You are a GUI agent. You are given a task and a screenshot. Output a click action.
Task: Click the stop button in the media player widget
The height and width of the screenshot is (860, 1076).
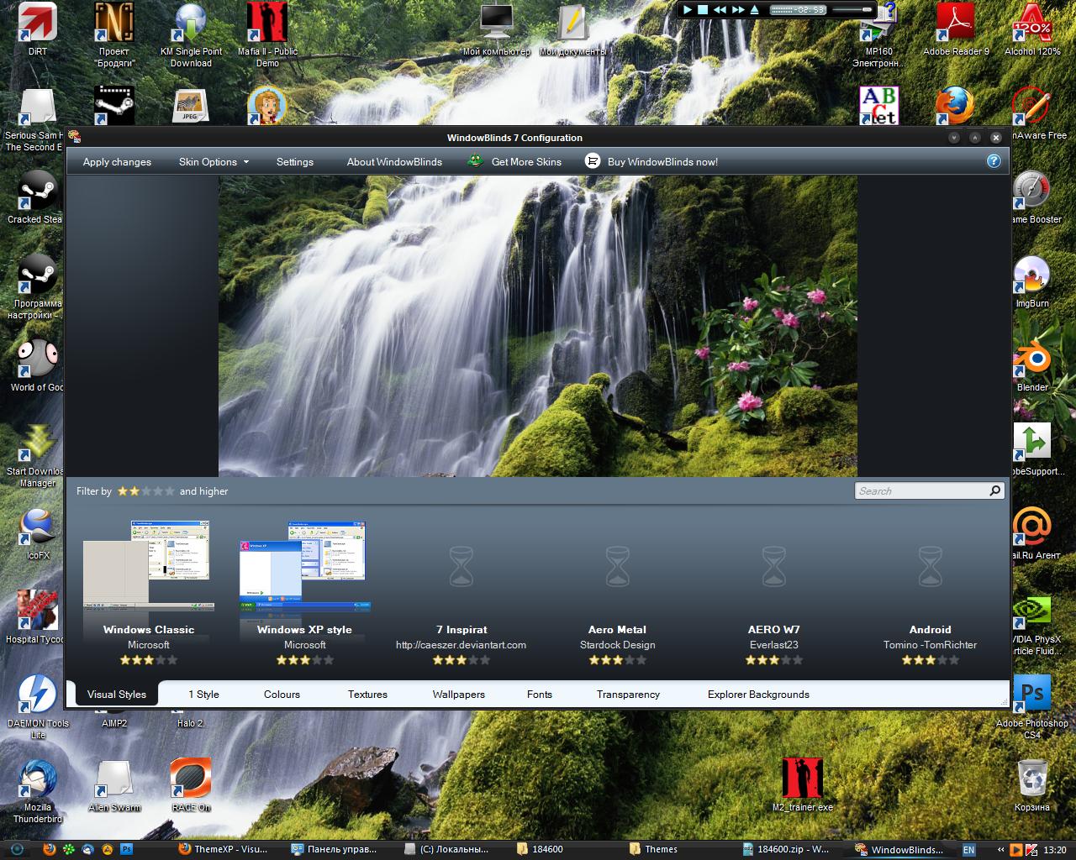point(703,10)
